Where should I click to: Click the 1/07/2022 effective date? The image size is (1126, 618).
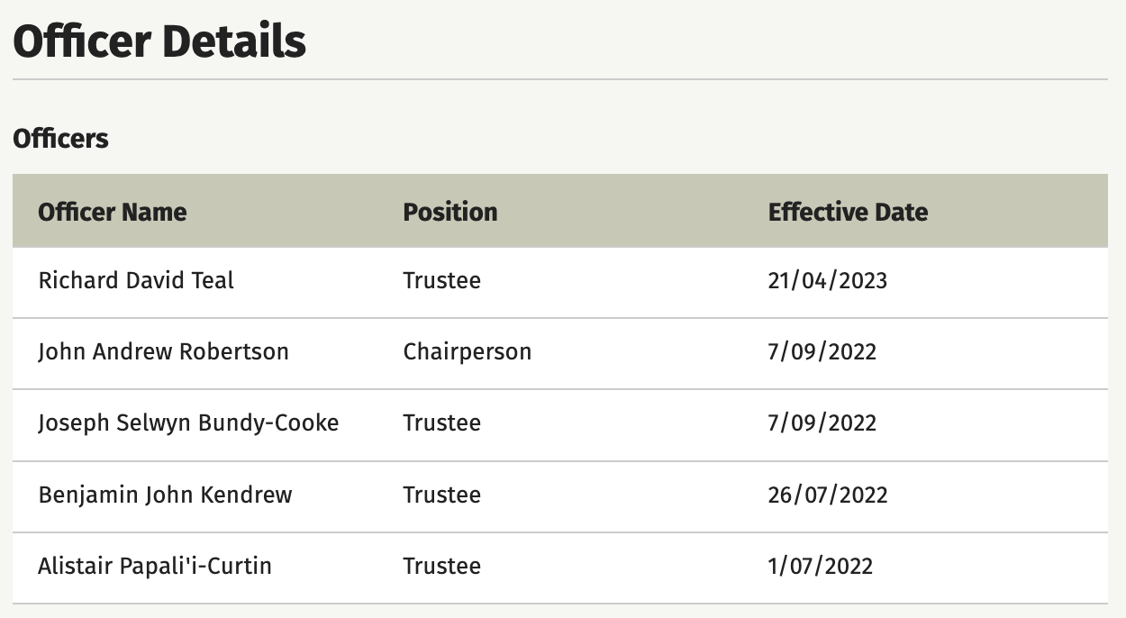821,566
